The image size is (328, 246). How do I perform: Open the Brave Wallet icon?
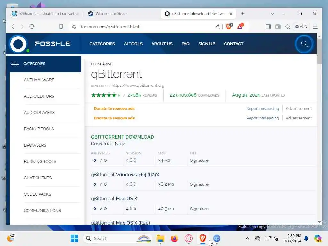(278, 27)
